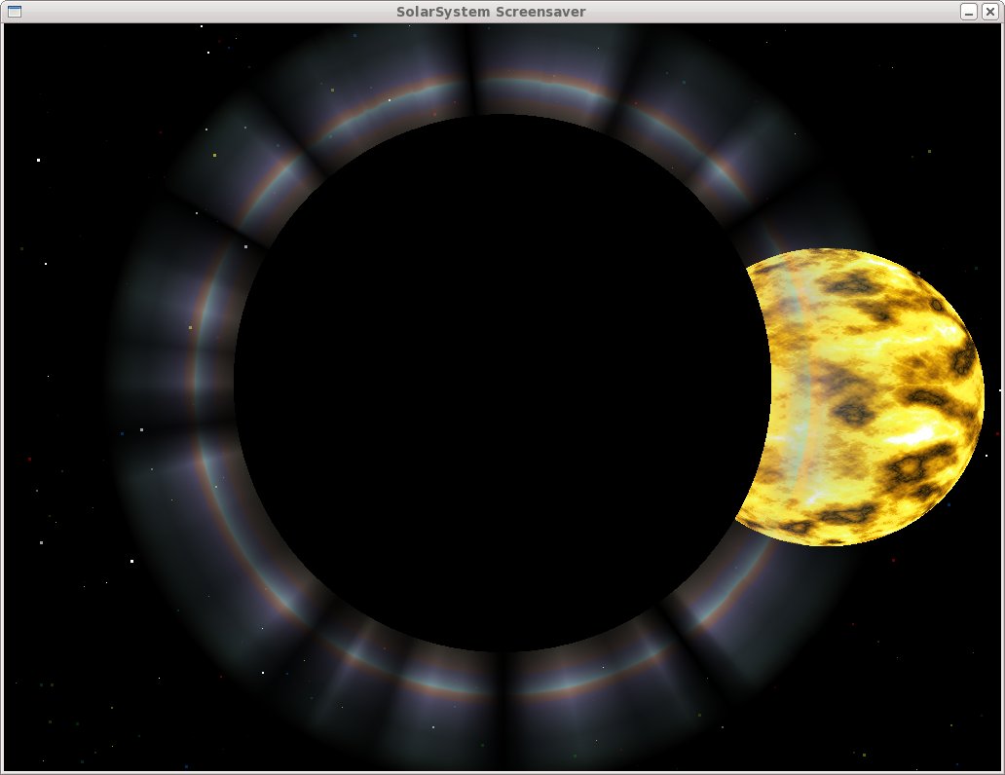Minimize the SolarSystem Screensaver window
This screenshot has width=1005, height=775.
point(967,11)
